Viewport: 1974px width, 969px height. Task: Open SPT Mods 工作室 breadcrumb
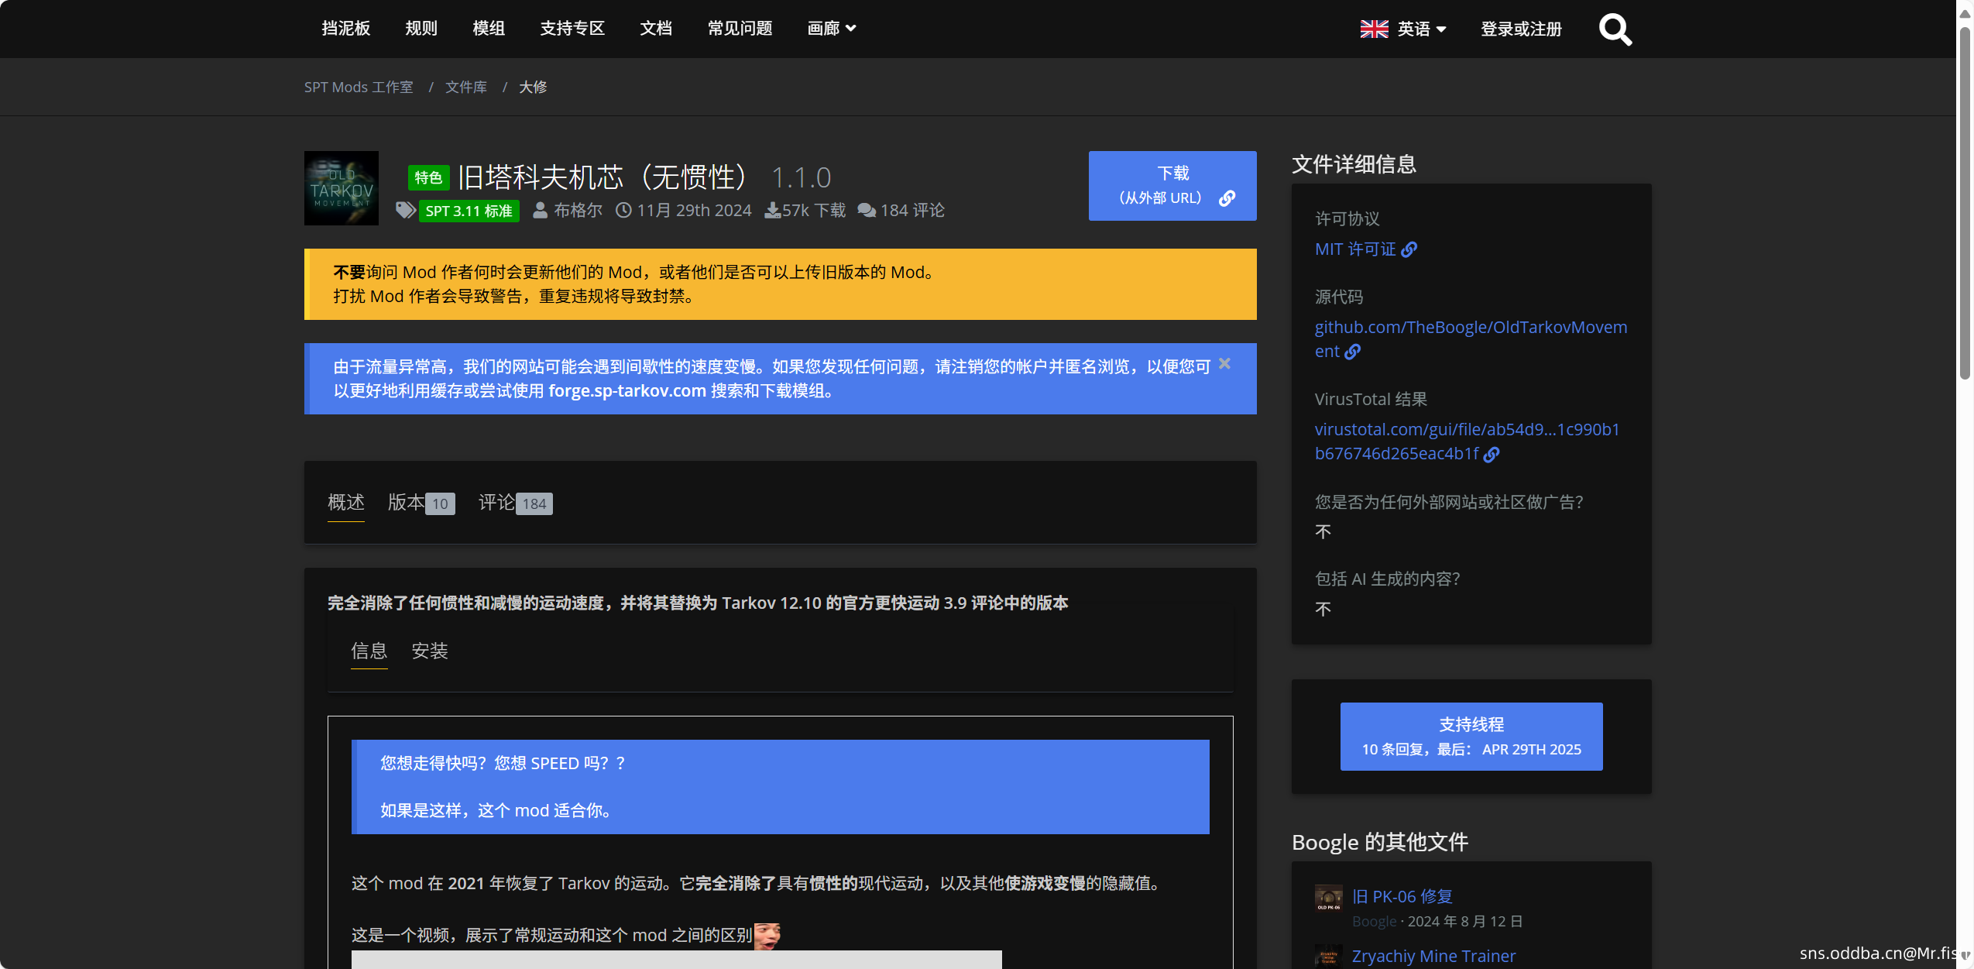click(x=359, y=88)
